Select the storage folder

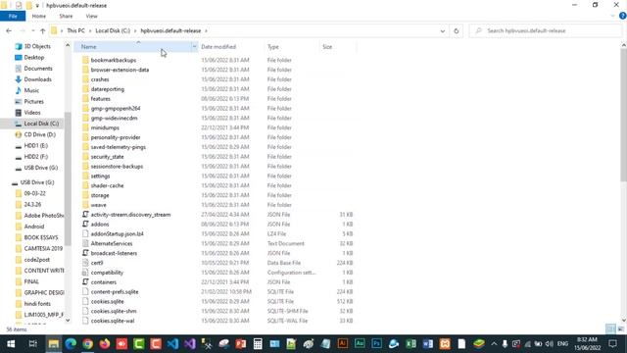point(100,195)
